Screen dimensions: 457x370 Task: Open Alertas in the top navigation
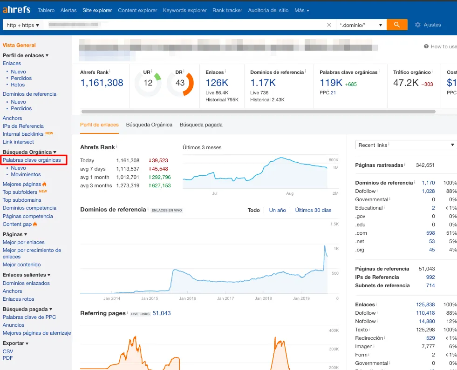point(68,10)
